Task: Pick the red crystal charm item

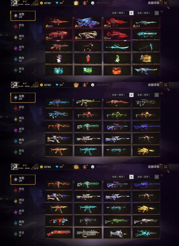Action: 88,58
